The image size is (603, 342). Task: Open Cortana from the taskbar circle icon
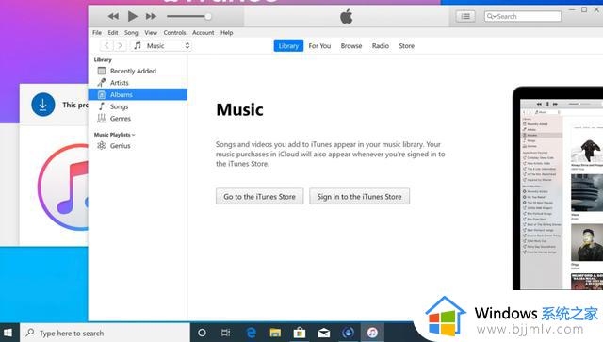[x=202, y=333]
